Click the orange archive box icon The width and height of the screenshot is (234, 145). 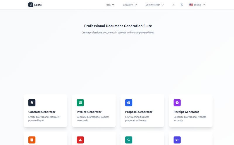tap(32, 140)
